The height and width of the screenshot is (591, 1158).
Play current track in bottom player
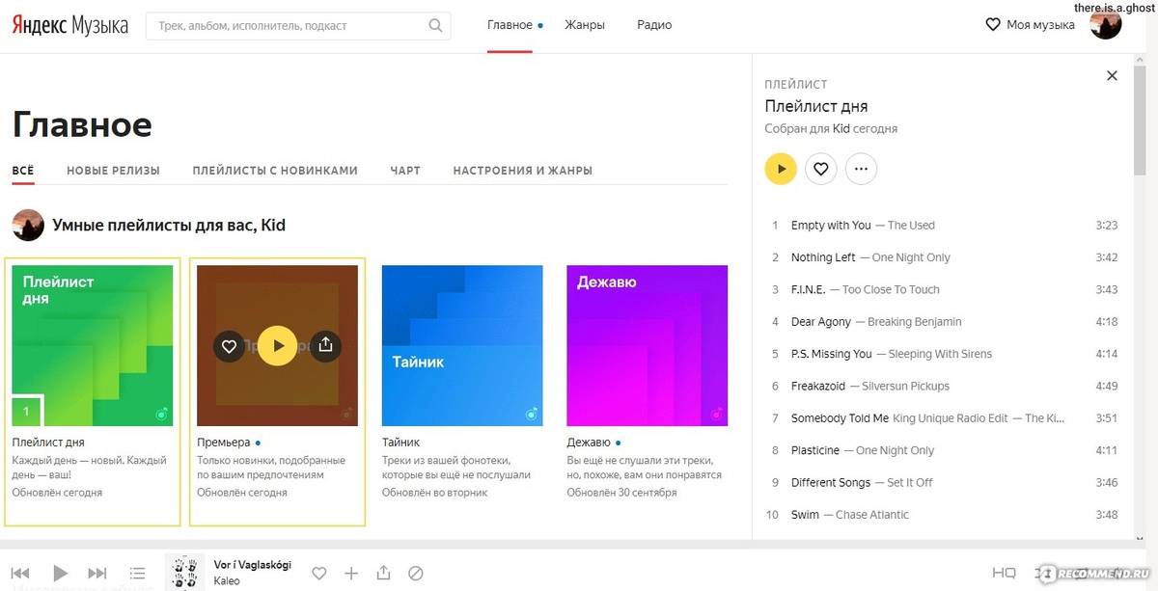point(60,574)
